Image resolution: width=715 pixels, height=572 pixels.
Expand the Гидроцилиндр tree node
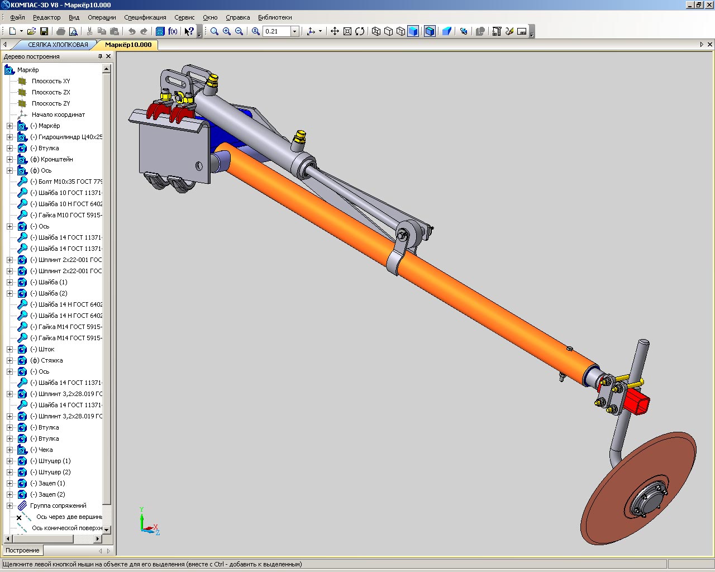click(x=9, y=137)
